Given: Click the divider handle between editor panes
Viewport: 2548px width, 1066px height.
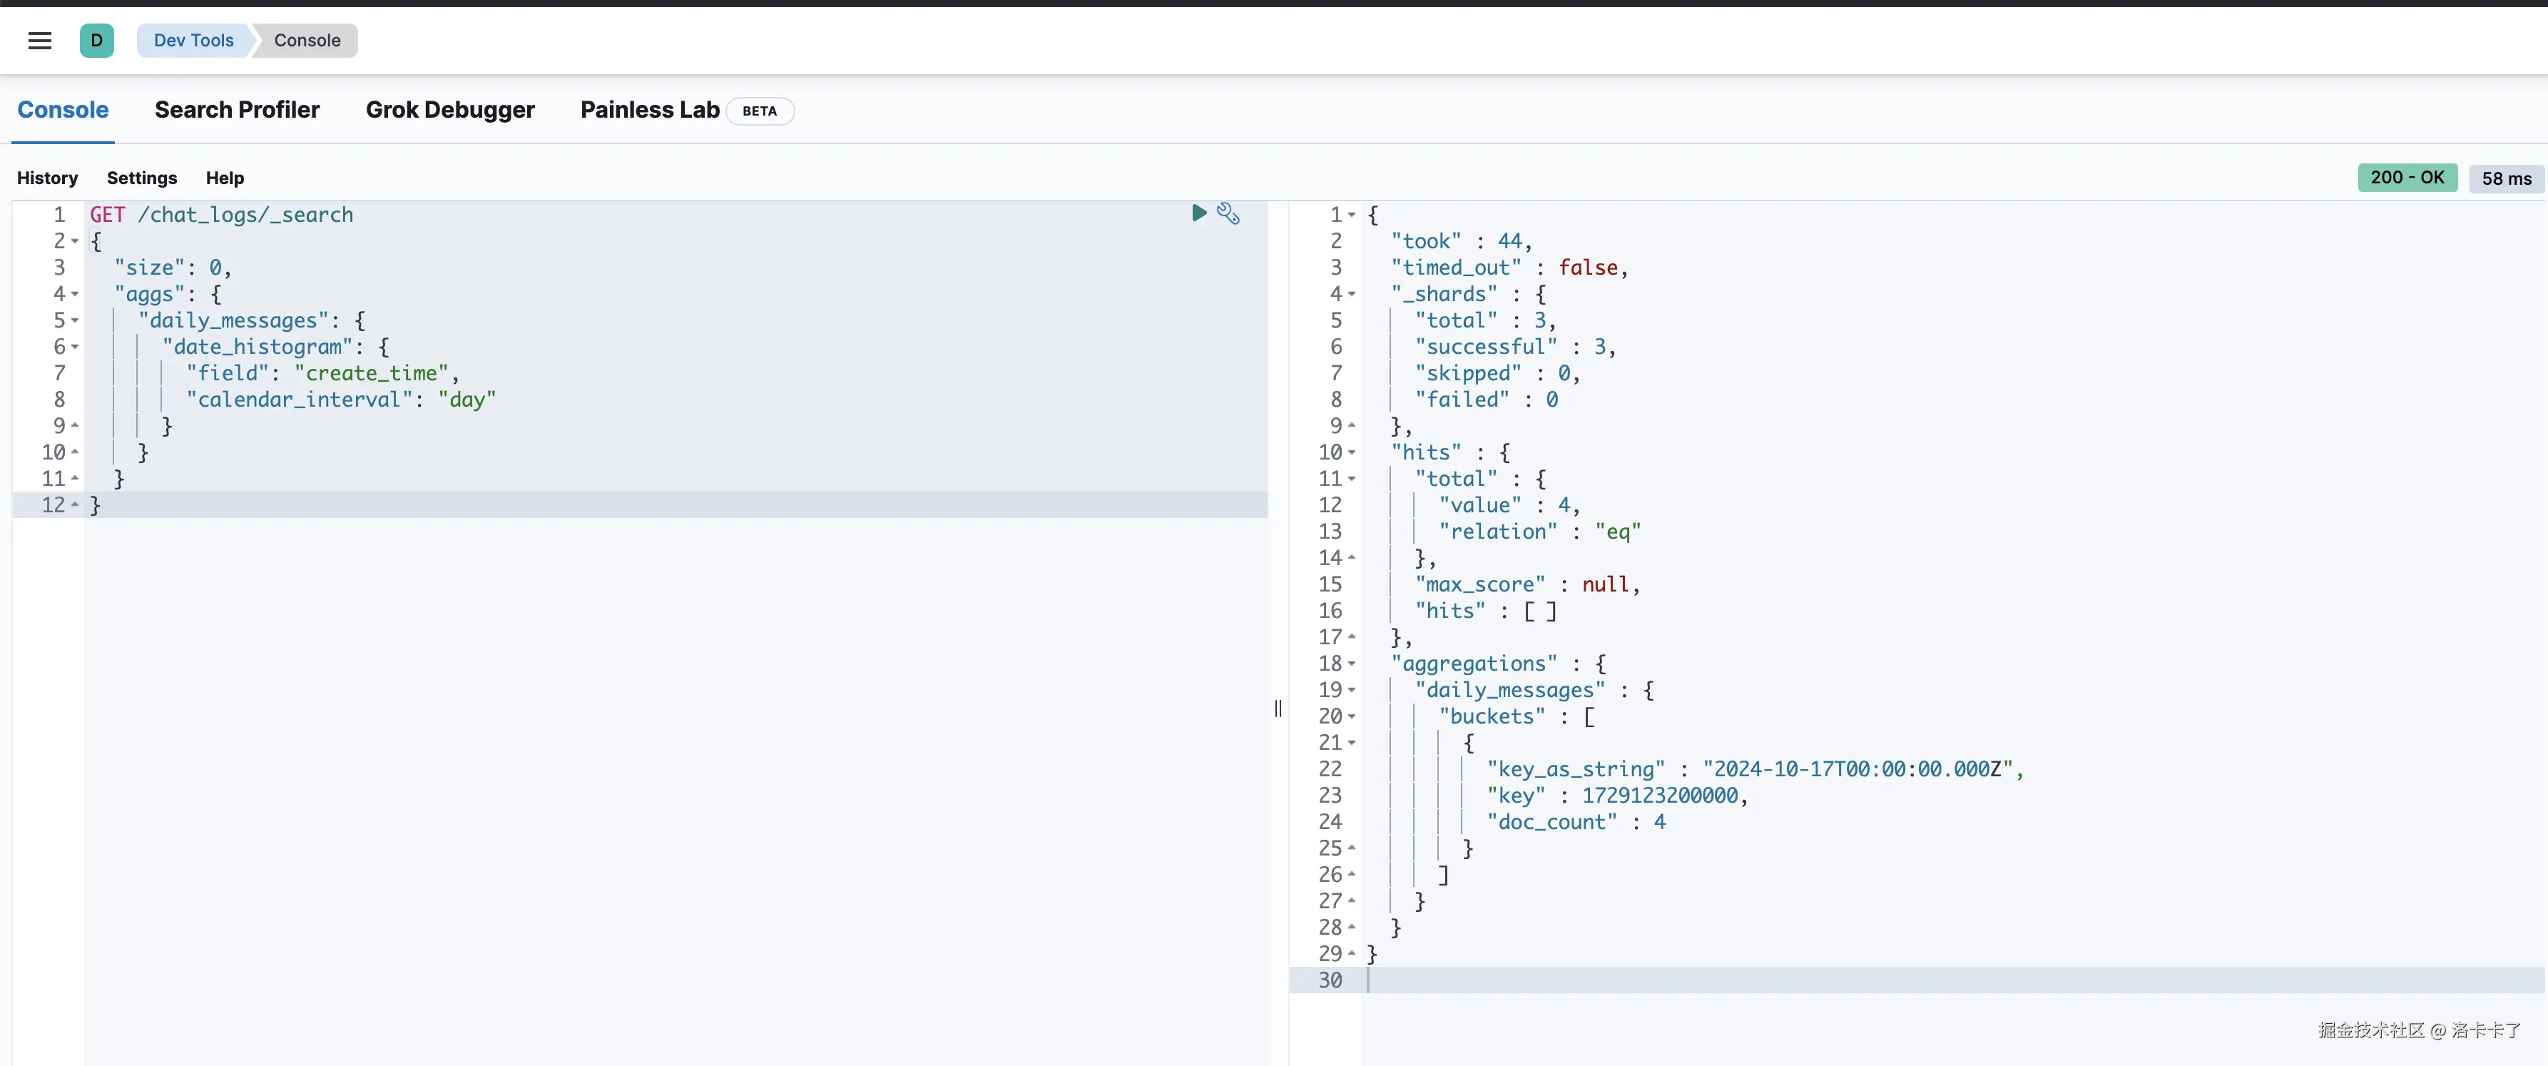Looking at the screenshot, I should click(x=1278, y=709).
